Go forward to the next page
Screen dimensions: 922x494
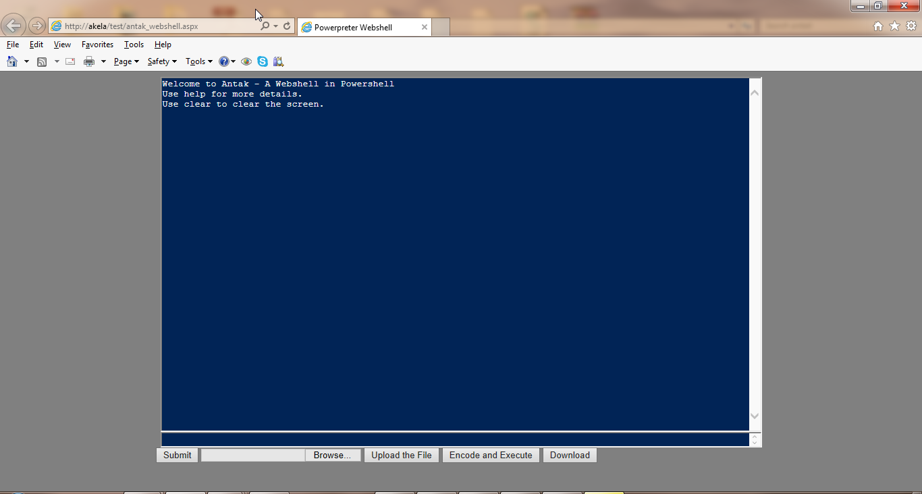point(36,26)
